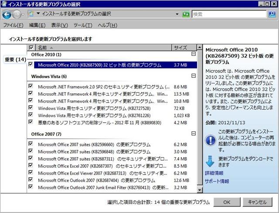279x213 pixels.
Task: Uncheck the KB2727528 Vista update checkbox
Action: click(x=31, y=107)
